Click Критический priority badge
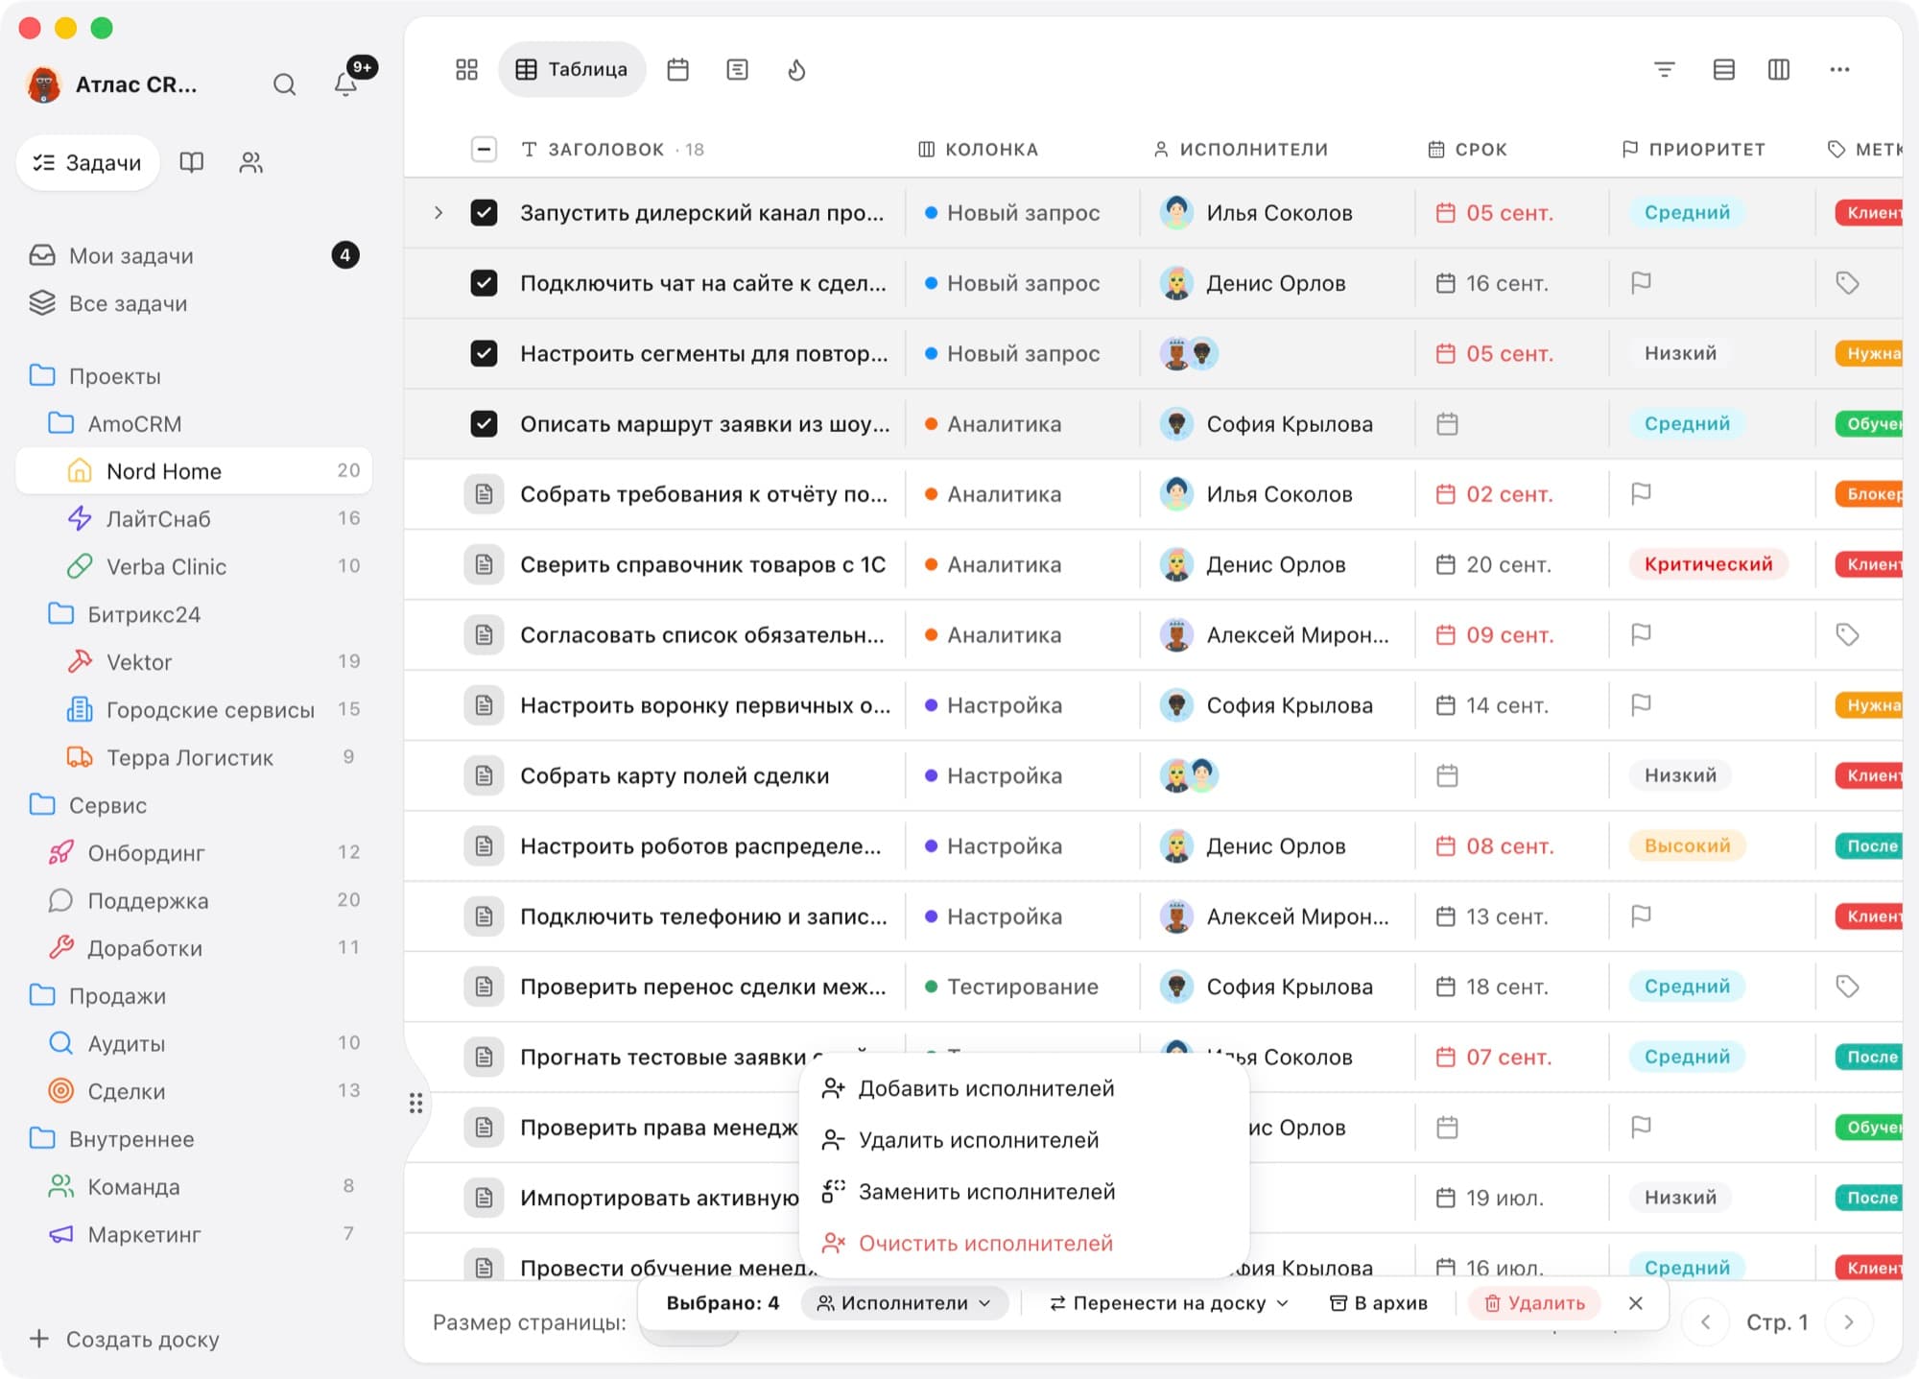 (x=1708, y=564)
